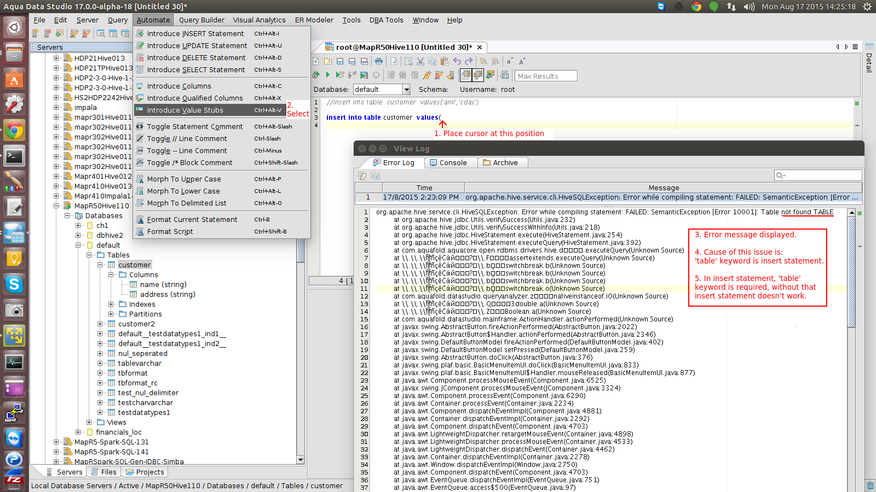Click the grey cancel execution icon
This screenshot has width=876, height=492.
pos(376,75)
